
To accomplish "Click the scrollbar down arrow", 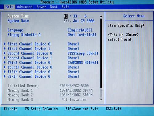I will tap(101, 100).
